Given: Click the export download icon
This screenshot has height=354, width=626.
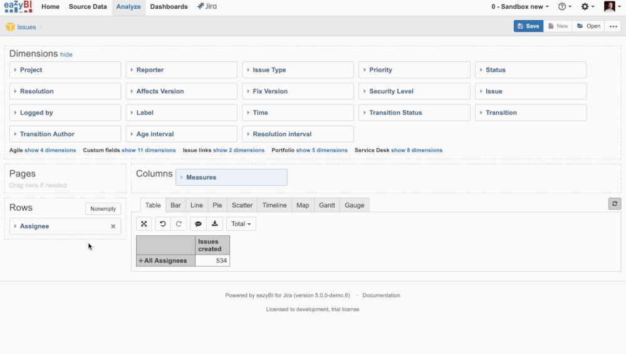Looking at the screenshot, I should click(214, 224).
